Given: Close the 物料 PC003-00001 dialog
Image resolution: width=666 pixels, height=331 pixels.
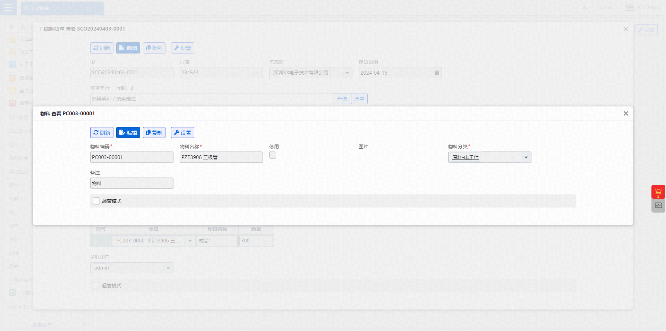Looking at the screenshot, I should [x=626, y=114].
